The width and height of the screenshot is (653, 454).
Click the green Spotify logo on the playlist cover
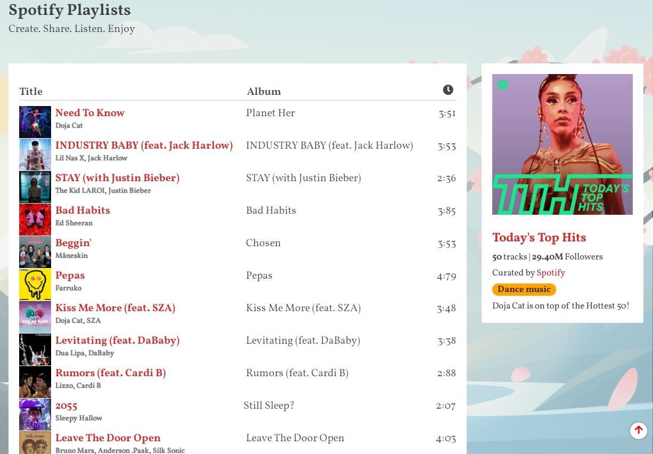502,85
